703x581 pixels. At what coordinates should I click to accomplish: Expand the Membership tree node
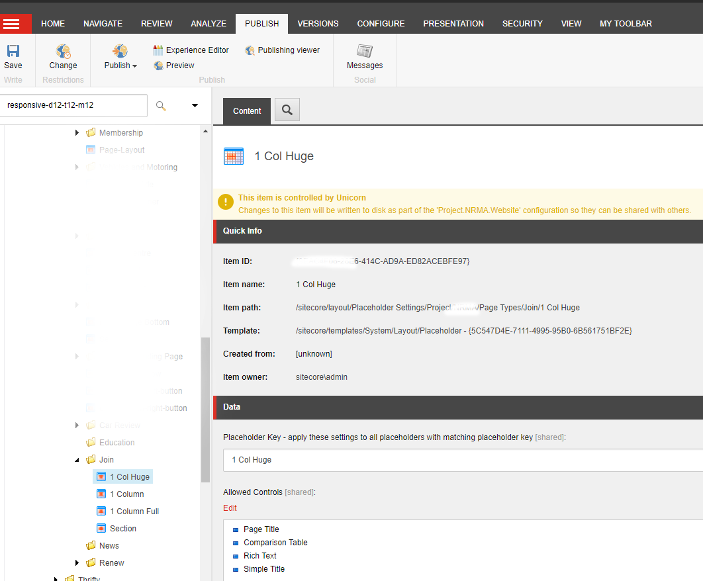coord(77,132)
